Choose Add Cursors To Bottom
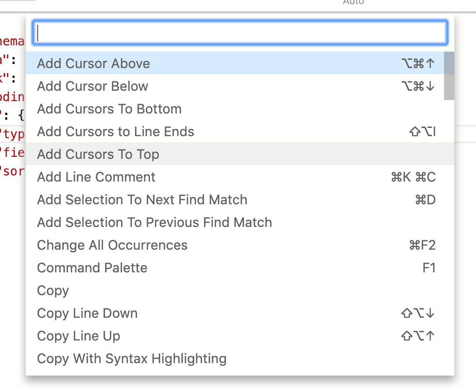This screenshot has width=476, height=390. (x=109, y=109)
